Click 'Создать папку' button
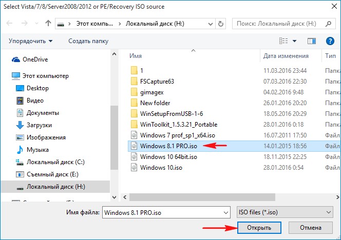341x240 pixels. [88, 41]
